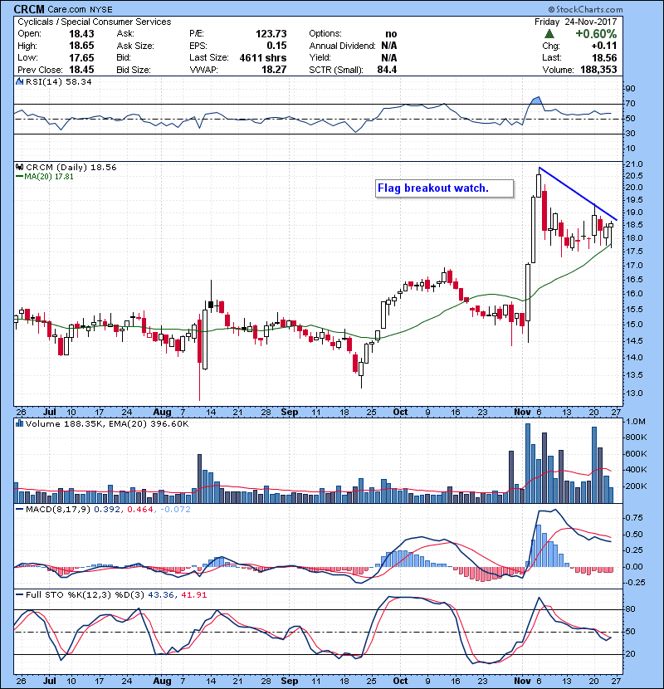
Task: Click the RSI(14) indicator icon
Action: [19, 81]
